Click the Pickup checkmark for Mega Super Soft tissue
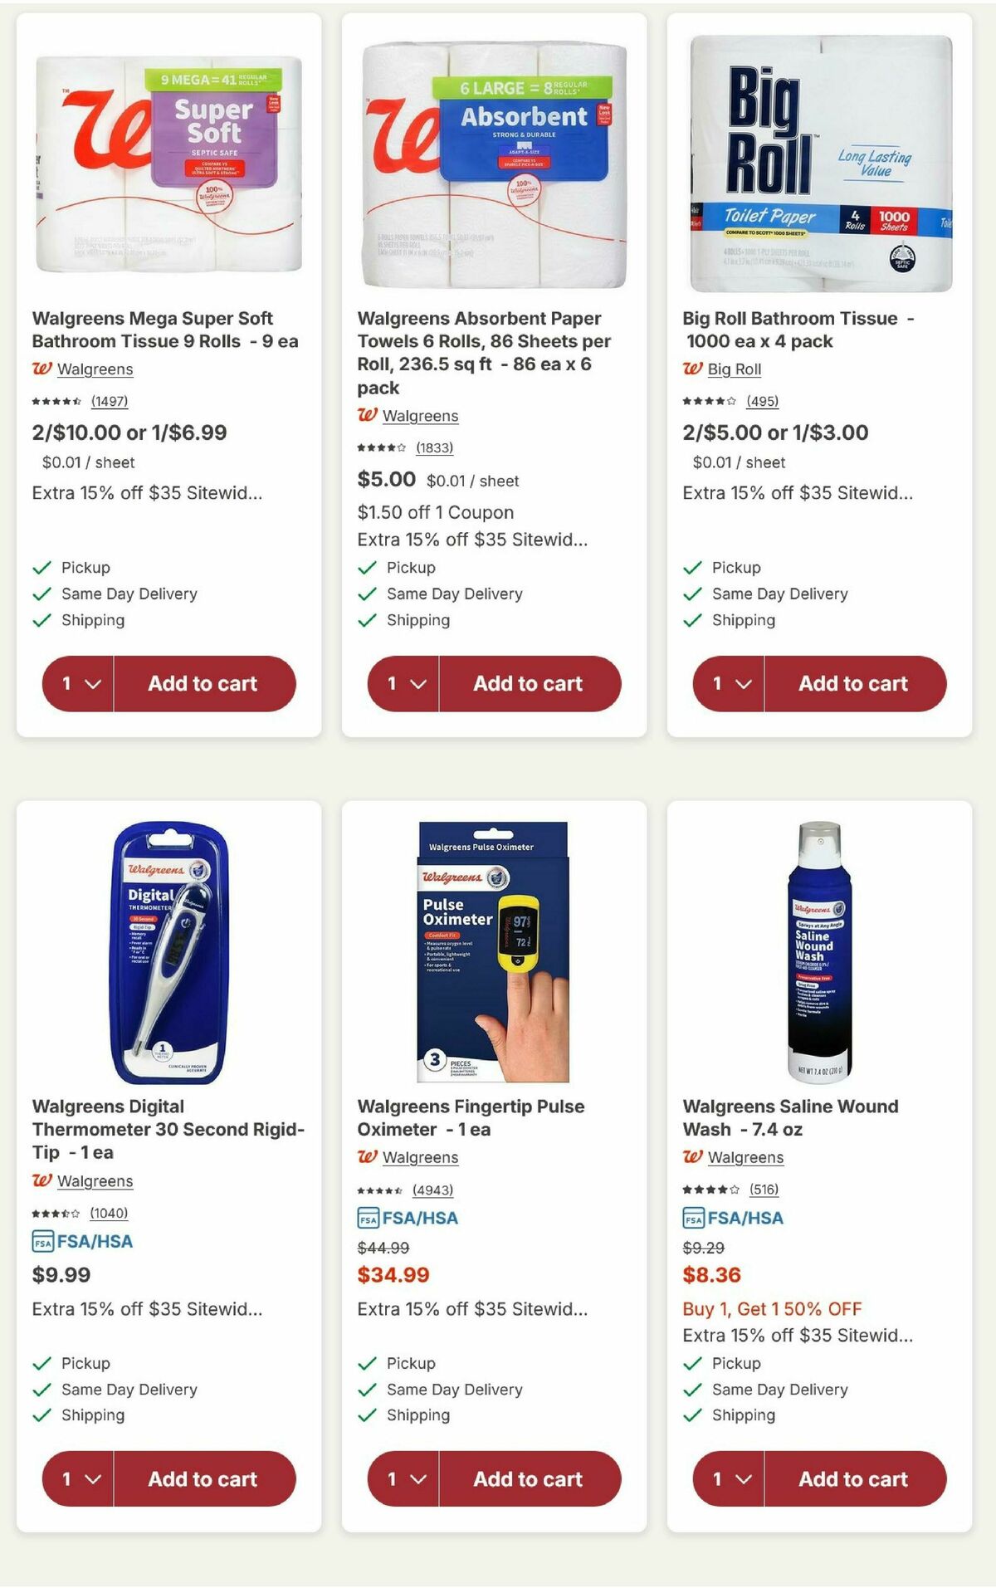This screenshot has height=1588, width=996. 40,567
